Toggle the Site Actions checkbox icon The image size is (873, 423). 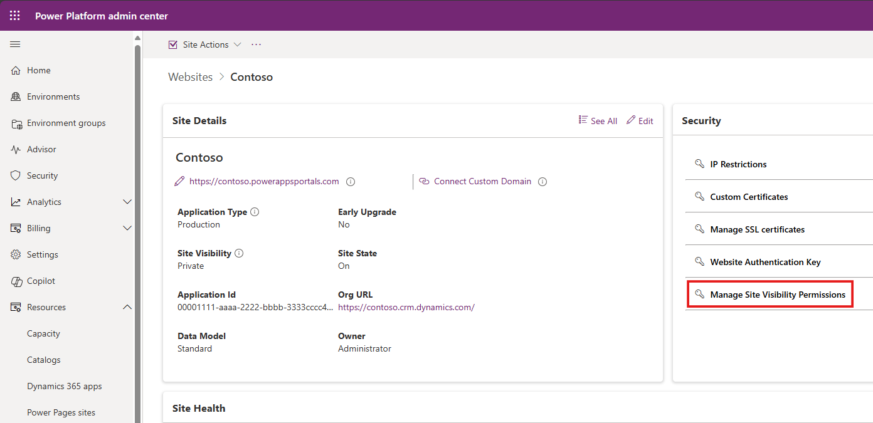tap(173, 44)
